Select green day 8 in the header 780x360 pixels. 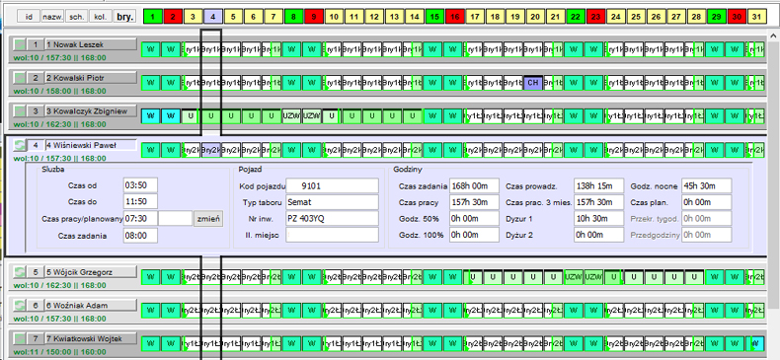[293, 17]
